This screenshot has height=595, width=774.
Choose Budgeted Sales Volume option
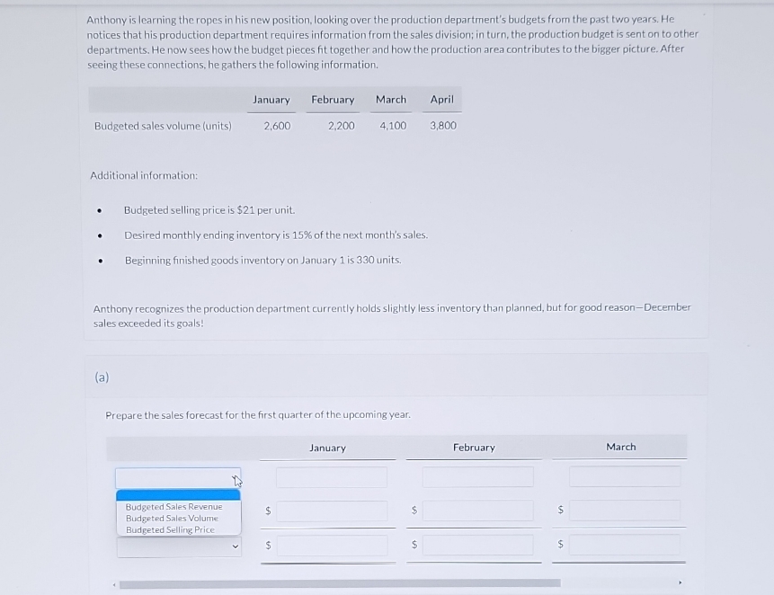tap(172, 518)
